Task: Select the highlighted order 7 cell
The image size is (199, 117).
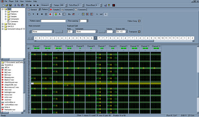Action: (95, 38)
